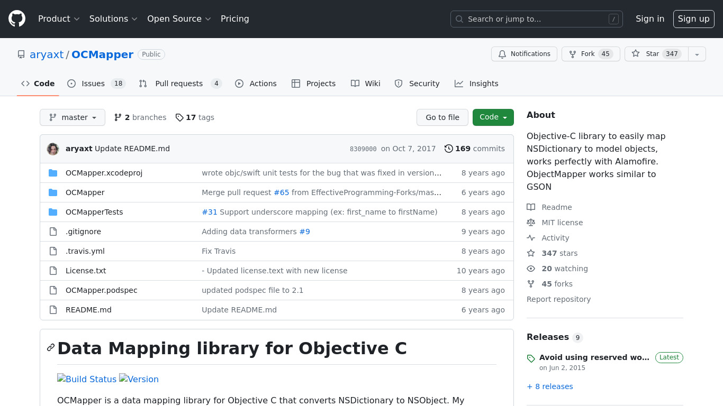
Task: Click the branches icon beside 2 branches
Action: tap(118, 117)
